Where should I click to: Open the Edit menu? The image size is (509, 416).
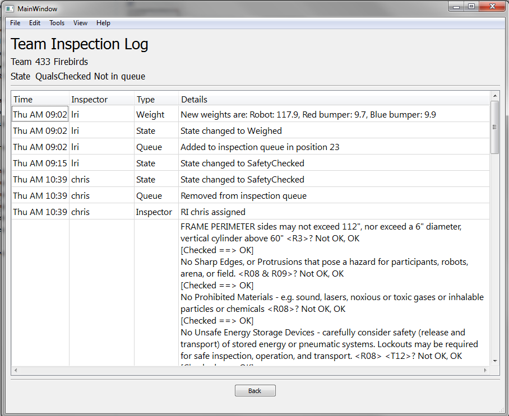(x=35, y=23)
